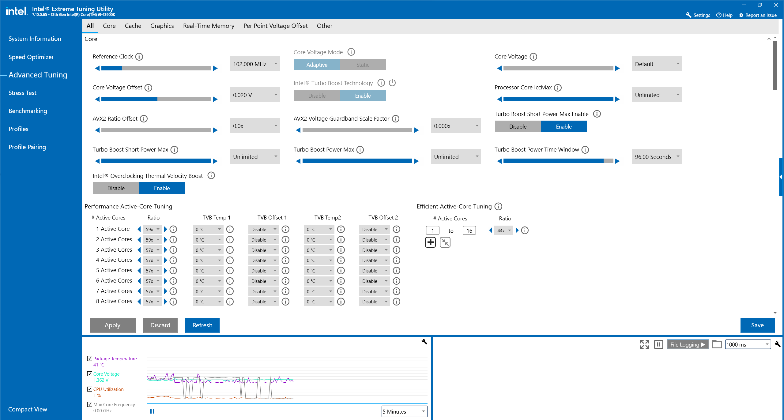Click the Reference Clock info icon
The width and height of the screenshot is (784, 420).
(139, 57)
